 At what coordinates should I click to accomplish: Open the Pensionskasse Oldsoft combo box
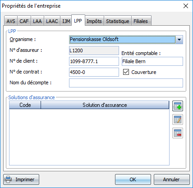pos(126,40)
